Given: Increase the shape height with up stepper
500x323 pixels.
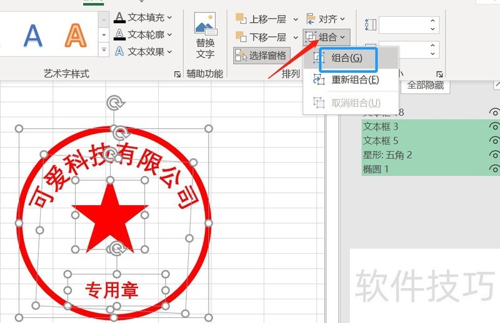Looking at the screenshot, I should coord(432,21).
